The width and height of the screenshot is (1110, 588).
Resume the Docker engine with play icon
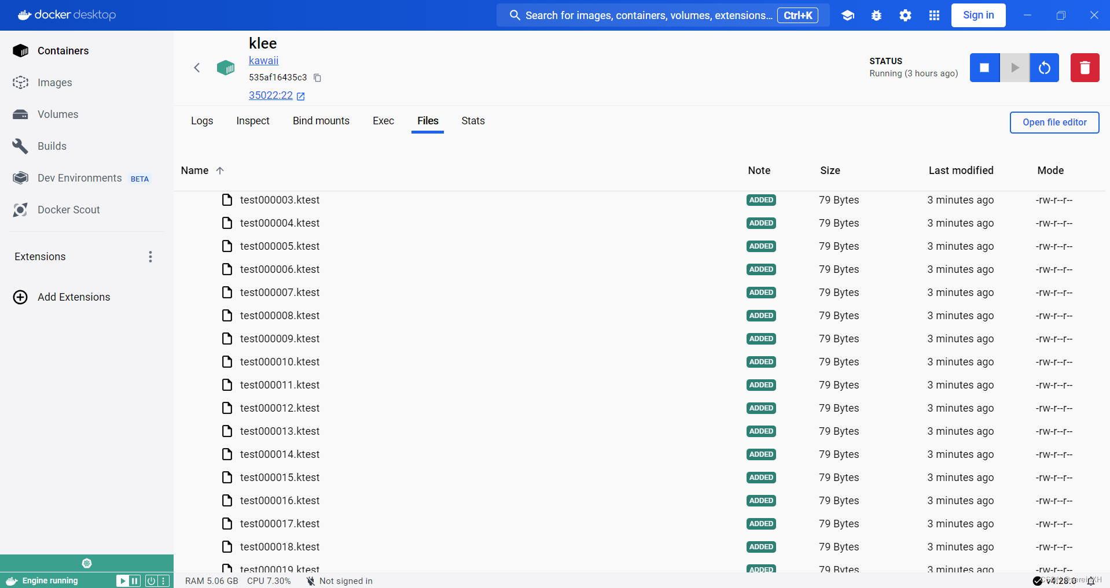122,581
